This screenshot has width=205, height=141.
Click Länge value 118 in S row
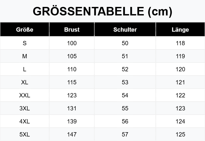[180, 43]
